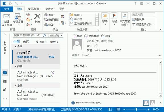Click the user10 sender avatar picture

77,45
